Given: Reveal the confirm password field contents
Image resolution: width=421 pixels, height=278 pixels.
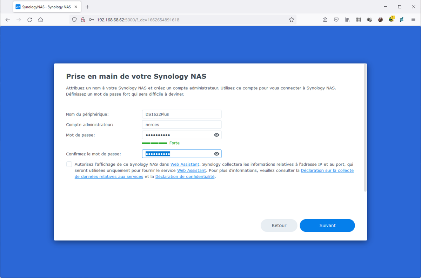Looking at the screenshot, I should coord(216,154).
